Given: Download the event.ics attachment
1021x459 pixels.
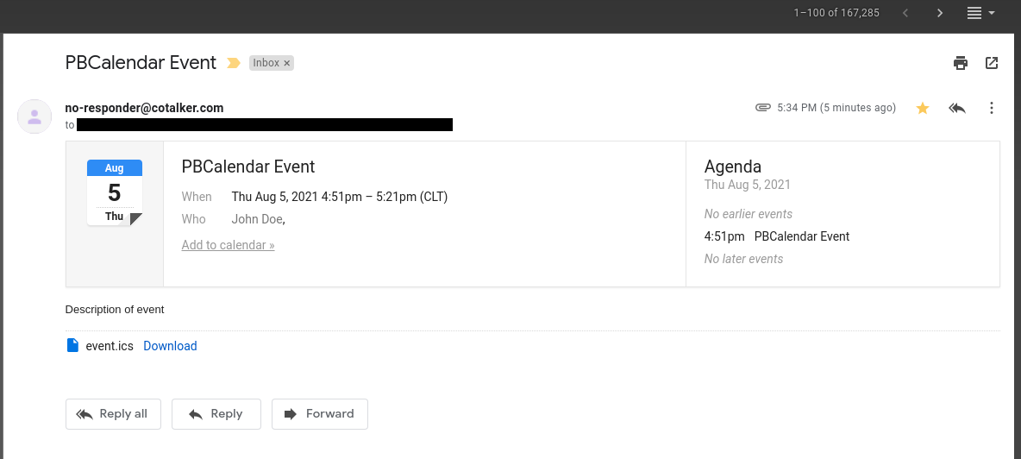Looking at the screenshot, I should (170, 346).
